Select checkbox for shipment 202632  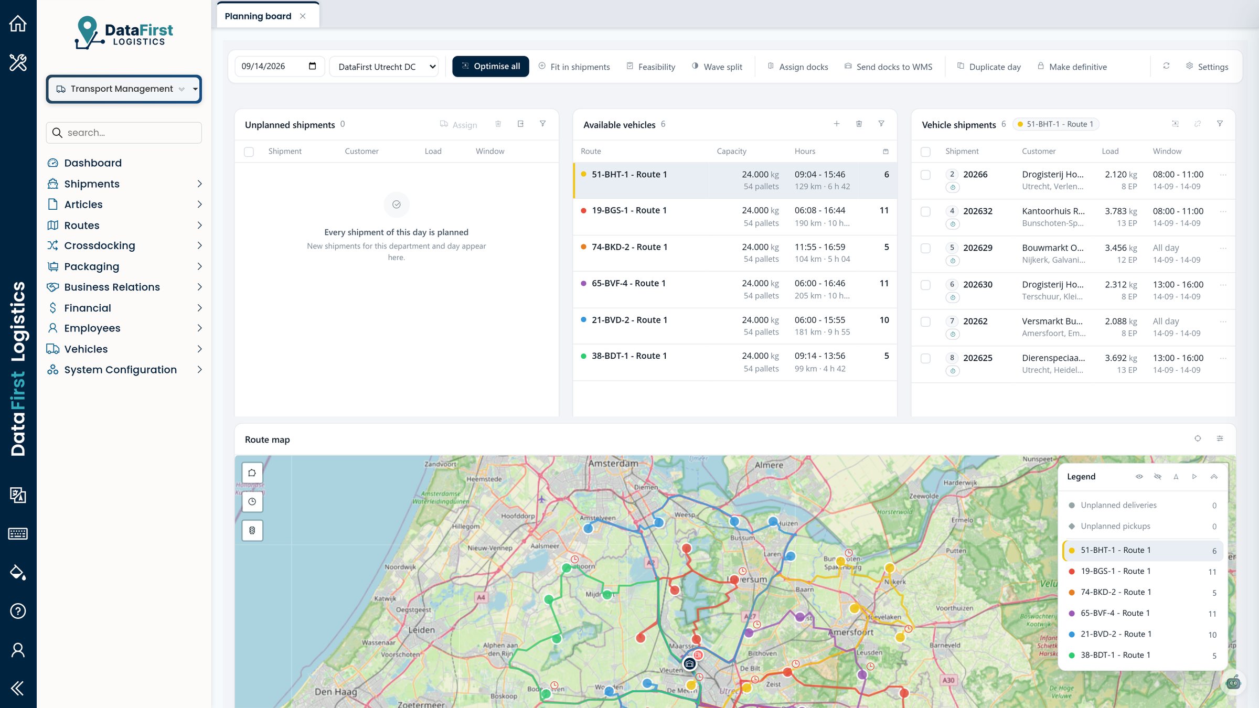[x=925, y=211]
